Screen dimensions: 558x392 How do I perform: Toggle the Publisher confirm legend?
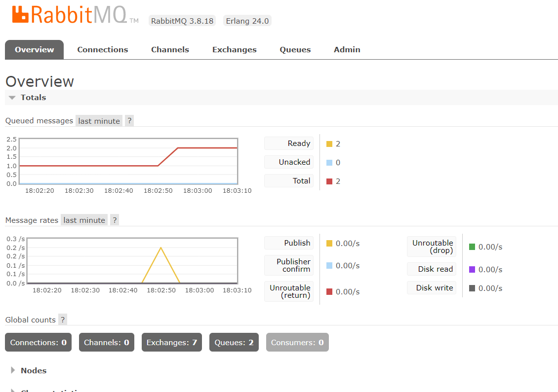(288, 265)
